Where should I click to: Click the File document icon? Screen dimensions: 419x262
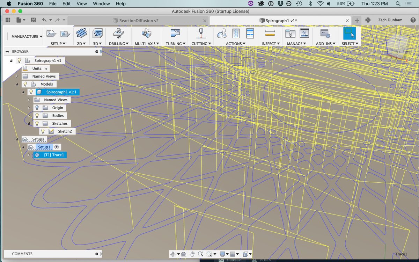19,20
